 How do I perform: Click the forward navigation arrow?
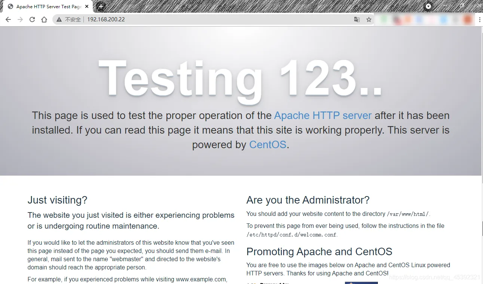[20, 19]
